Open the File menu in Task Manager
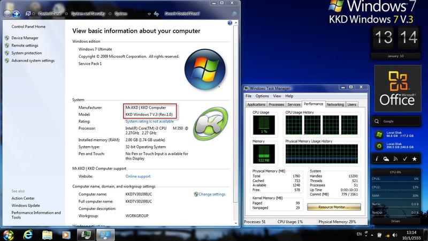428x241 pixels. click(248, 96)
